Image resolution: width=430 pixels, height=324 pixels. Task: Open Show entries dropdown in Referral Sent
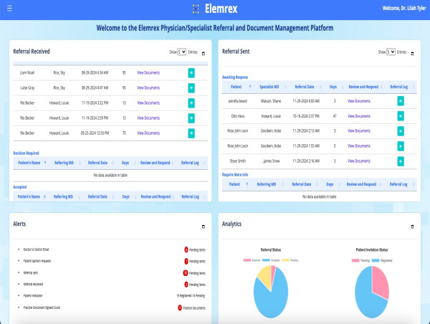pos(391,52)
